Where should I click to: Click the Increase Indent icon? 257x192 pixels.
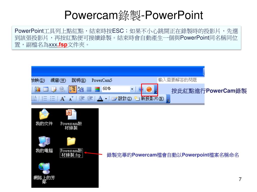pos(90,98)
